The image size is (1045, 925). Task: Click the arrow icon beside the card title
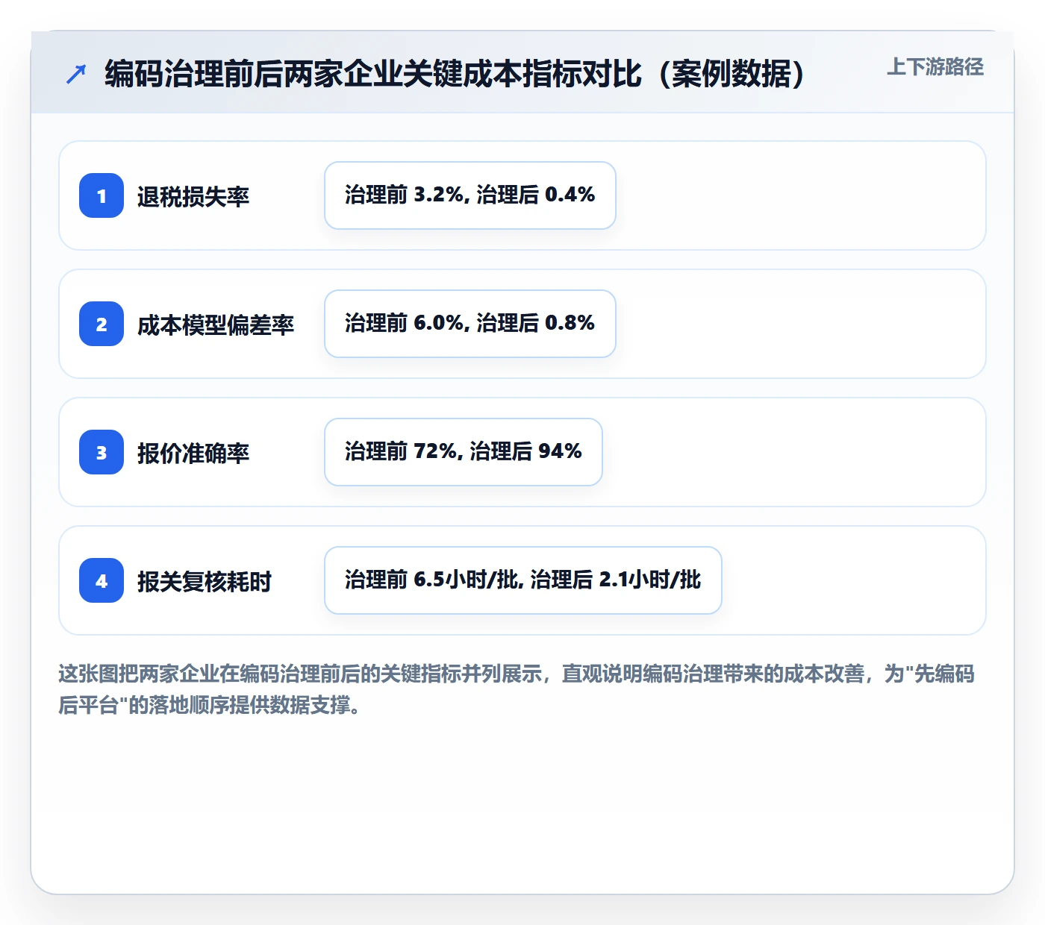click(76, 74)
